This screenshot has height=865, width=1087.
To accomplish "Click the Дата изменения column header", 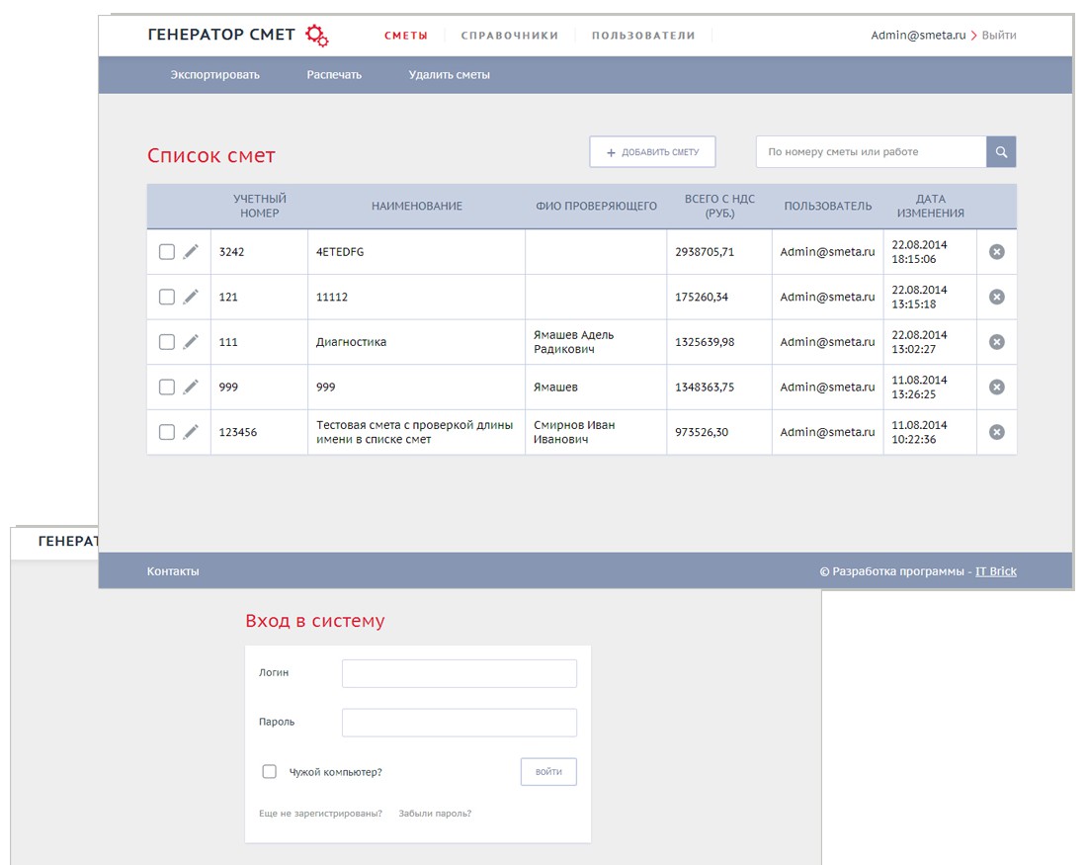I will pyautogui.click(x=930, y=206).
